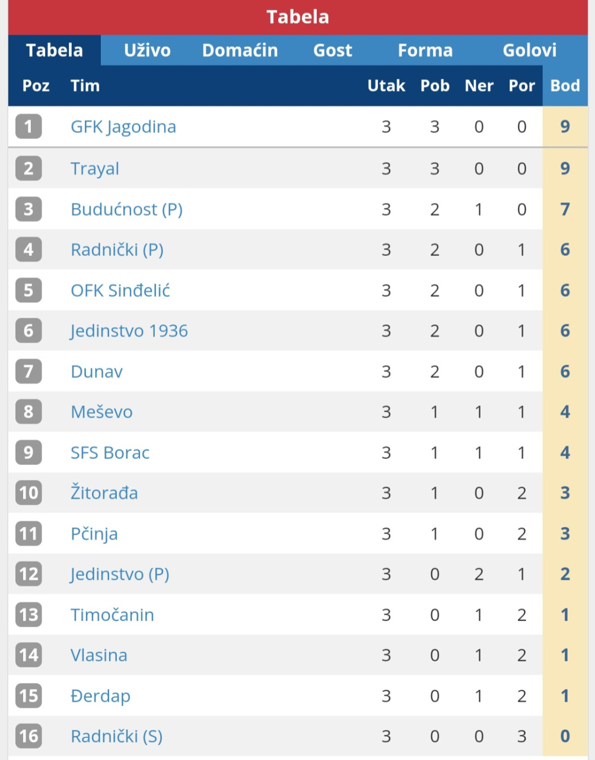
Task: Open Trayal team page
Action: pyautogui.click(x=95, y=169)
